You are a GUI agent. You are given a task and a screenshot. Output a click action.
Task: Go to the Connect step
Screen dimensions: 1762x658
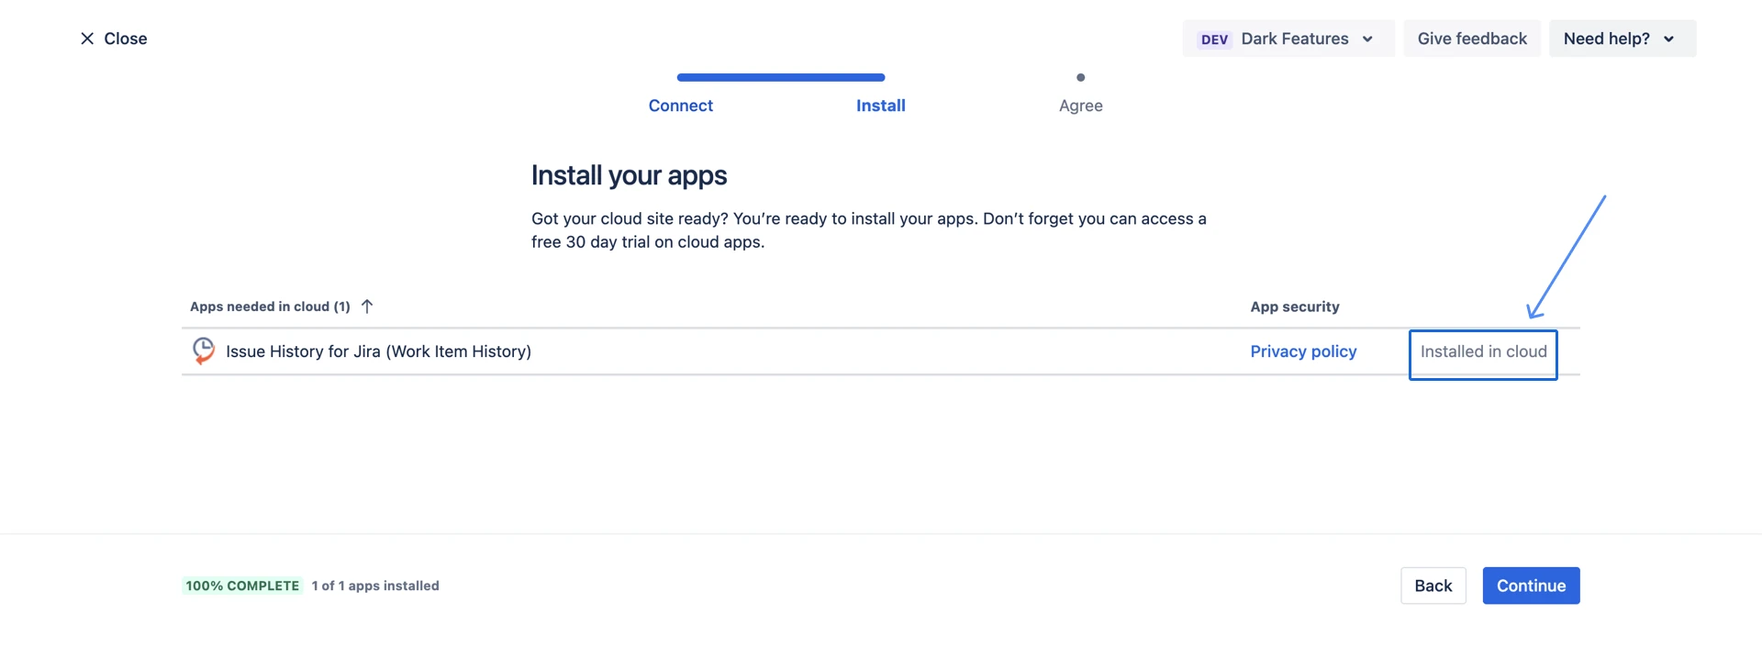point(681,106)
